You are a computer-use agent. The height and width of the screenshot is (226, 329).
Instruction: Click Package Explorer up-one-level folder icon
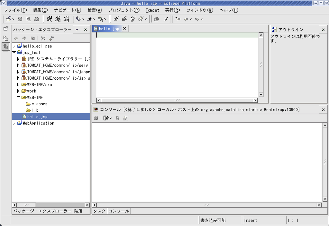pyautogui.click(x=33, y=38)
